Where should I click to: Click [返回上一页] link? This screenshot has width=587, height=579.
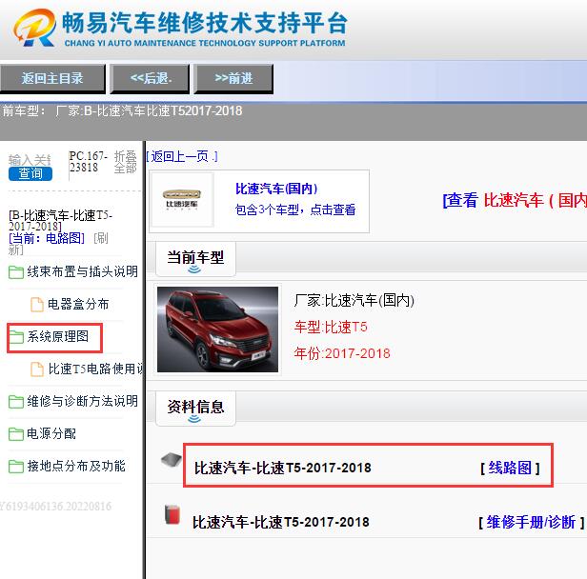click(182, 156)
